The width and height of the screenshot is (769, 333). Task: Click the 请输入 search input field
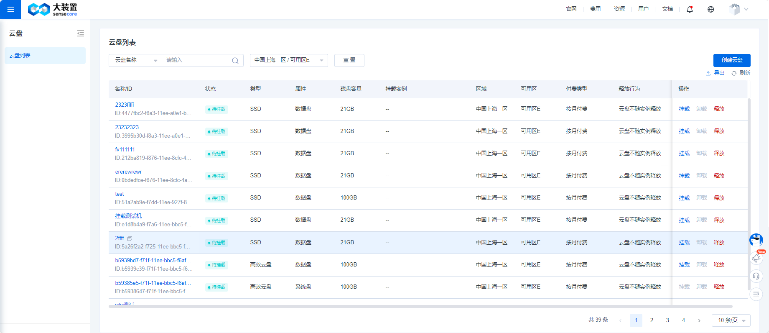196,60
